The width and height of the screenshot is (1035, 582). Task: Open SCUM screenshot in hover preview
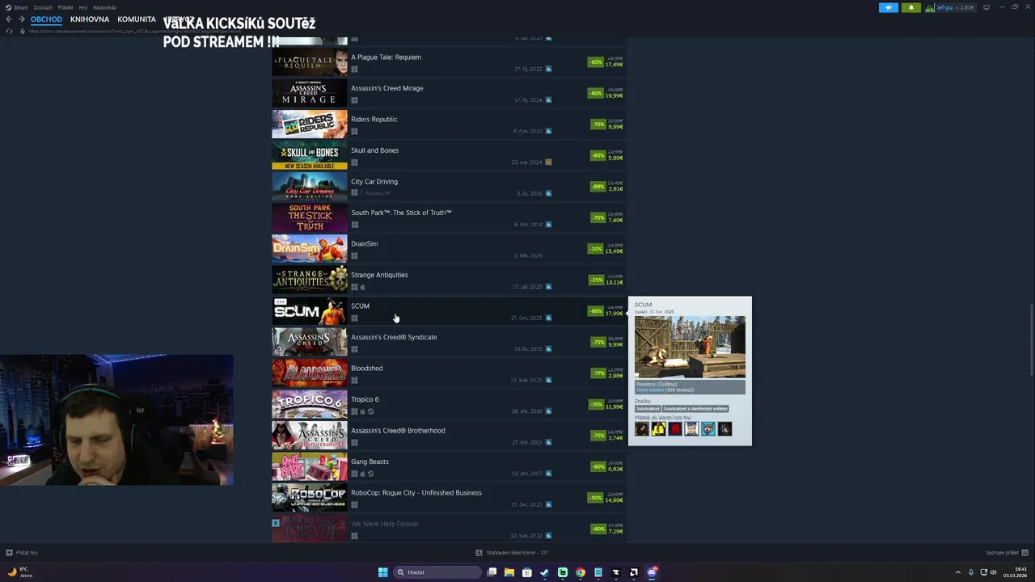tap(690, 347)
